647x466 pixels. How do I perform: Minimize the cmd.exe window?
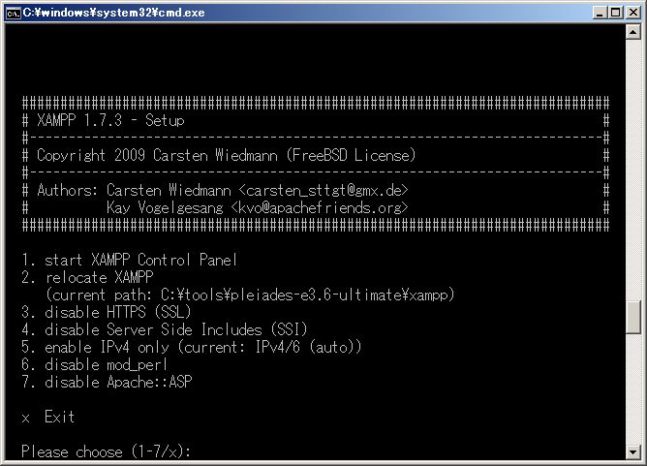pyautogui.click(x=600, y=13)
